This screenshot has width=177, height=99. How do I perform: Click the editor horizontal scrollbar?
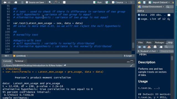[46, 53]
